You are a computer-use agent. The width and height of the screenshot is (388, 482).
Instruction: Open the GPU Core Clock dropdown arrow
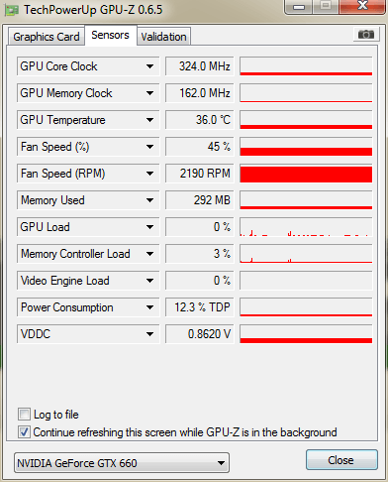coord(149,66)
